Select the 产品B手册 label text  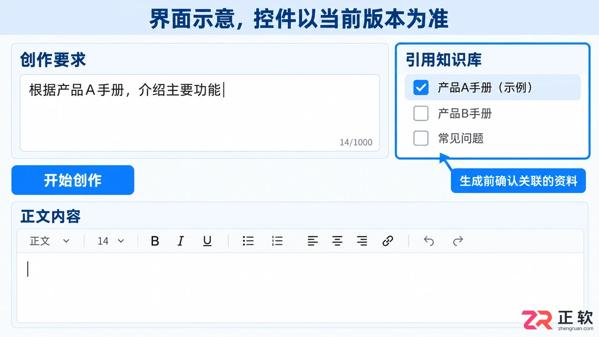click(x=465, y=113)
